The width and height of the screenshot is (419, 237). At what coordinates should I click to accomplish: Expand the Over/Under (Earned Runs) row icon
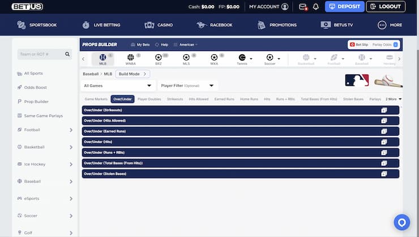coord(384,131)
